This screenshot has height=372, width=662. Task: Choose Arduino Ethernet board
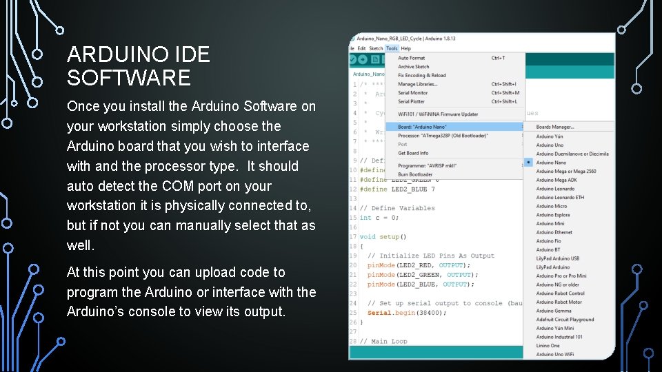[569, 232]
